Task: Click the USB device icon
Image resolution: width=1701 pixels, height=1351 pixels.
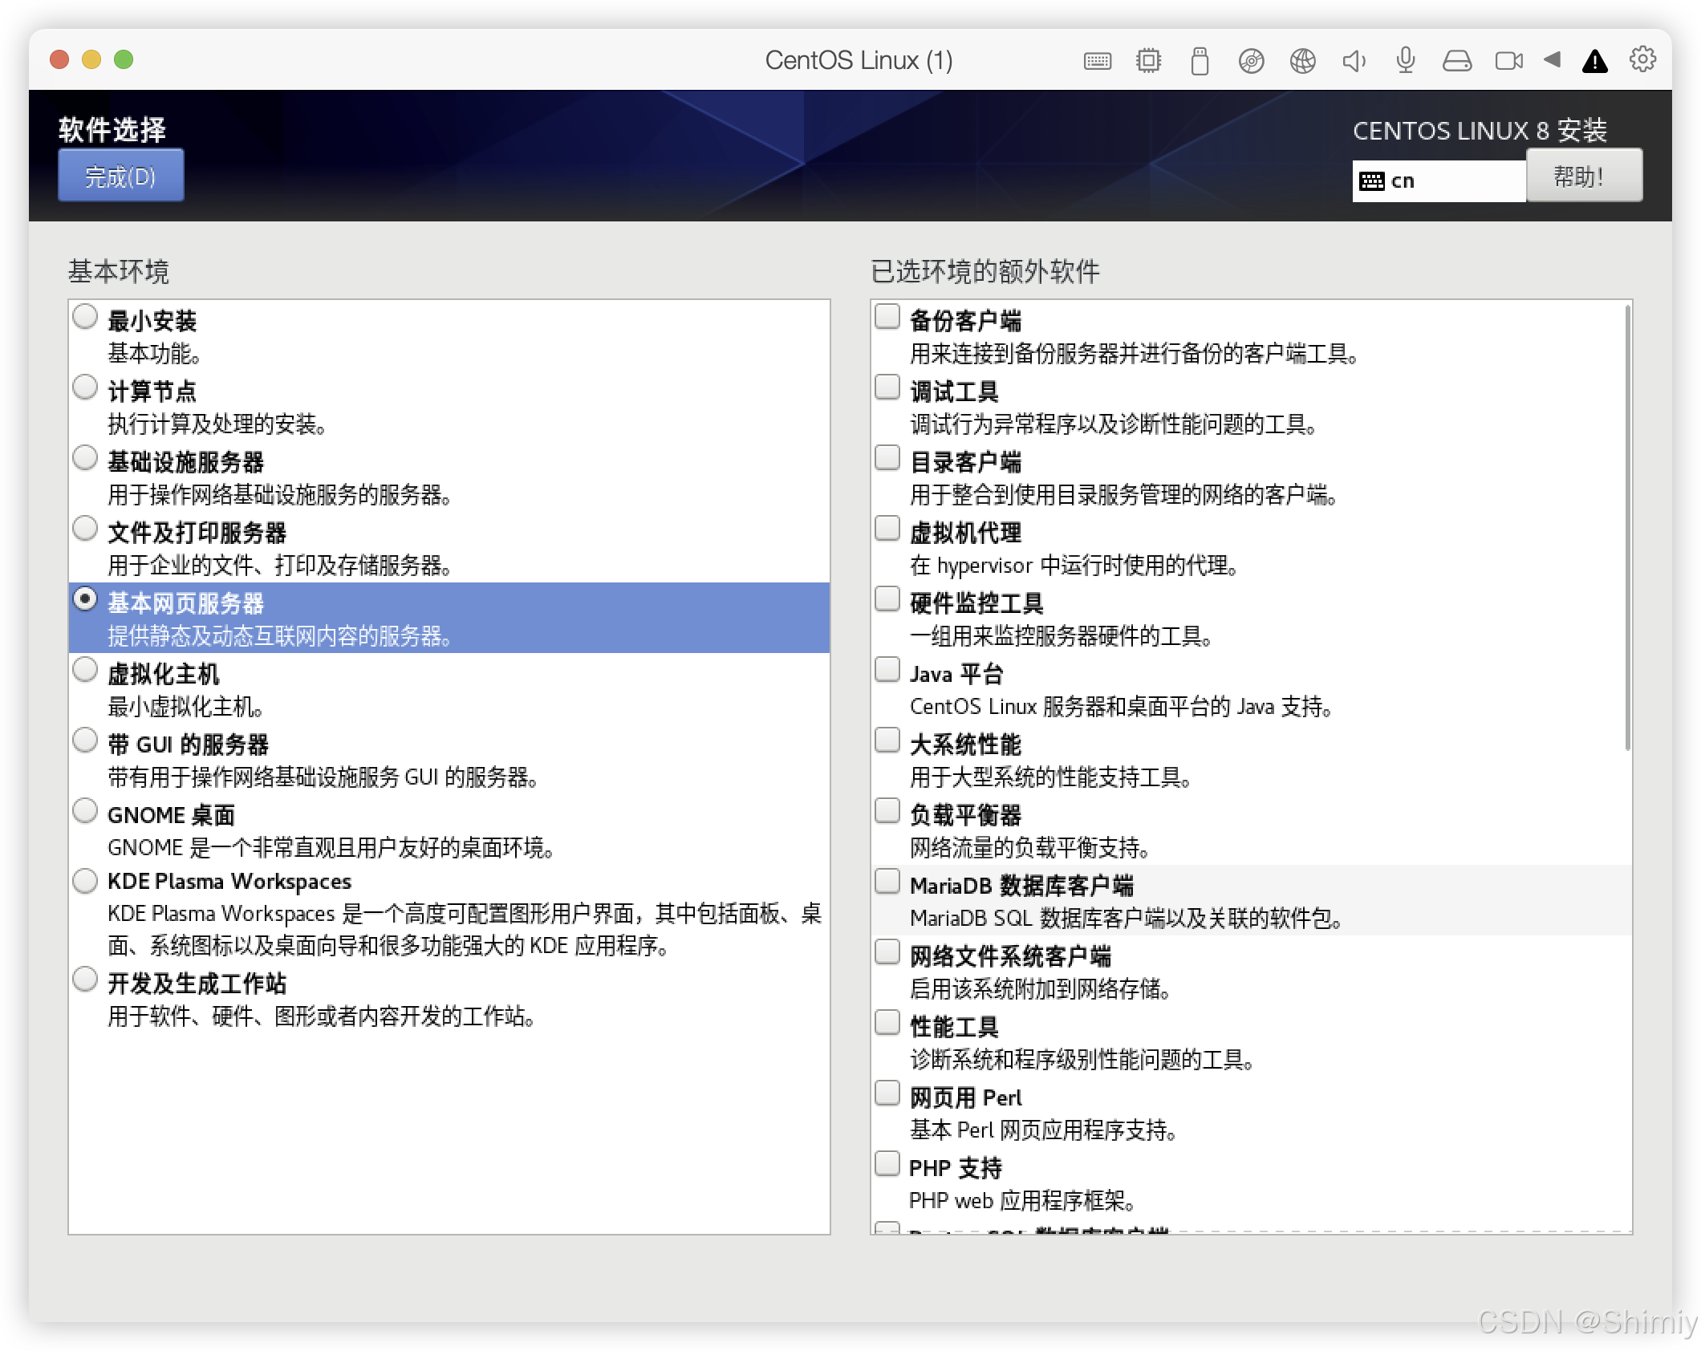Action: [1200, 61]
